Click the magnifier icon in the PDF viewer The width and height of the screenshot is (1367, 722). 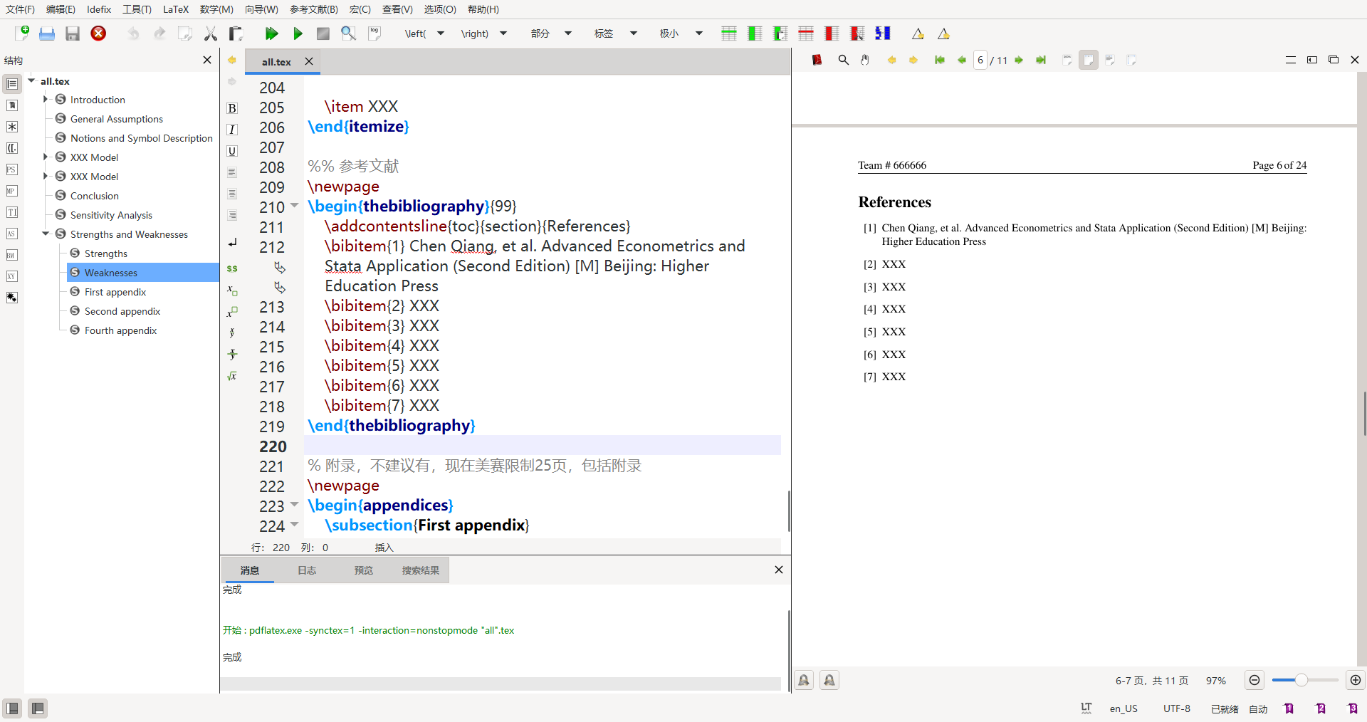pyautogui.click(x=843, y=61)
